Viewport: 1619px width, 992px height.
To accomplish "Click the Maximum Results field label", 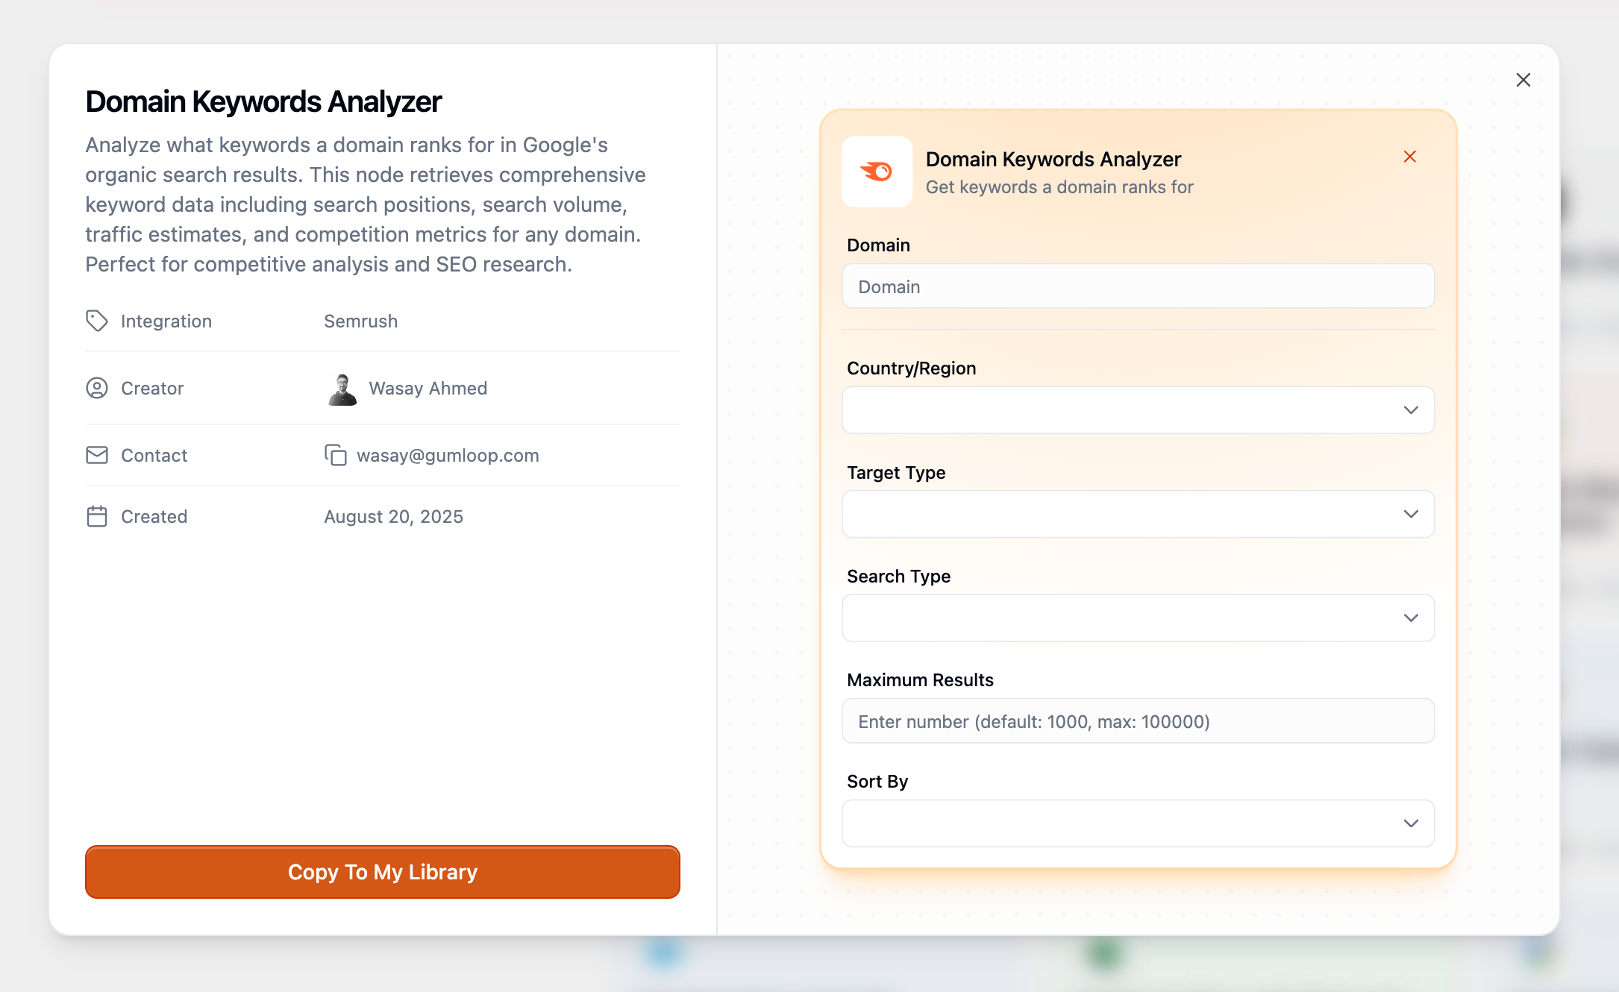I will tap(921, 680).
